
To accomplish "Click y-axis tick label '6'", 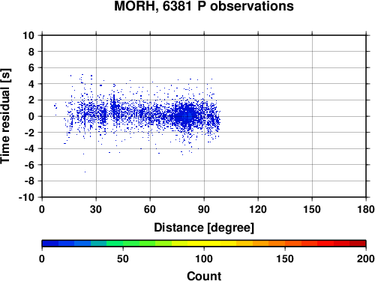I will coord(31,67).
